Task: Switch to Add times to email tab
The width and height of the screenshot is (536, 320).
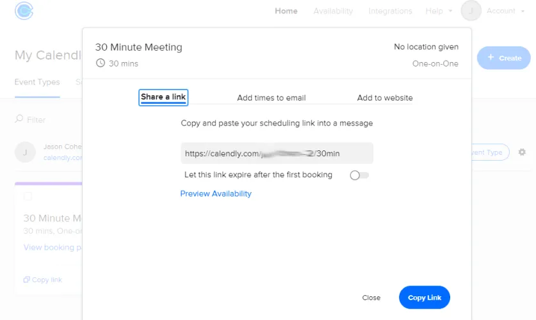Action: click(x=271, y=98)
